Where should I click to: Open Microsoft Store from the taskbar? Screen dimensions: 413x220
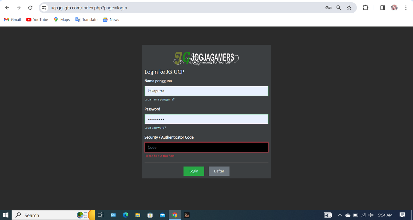(x=150, y=215)
